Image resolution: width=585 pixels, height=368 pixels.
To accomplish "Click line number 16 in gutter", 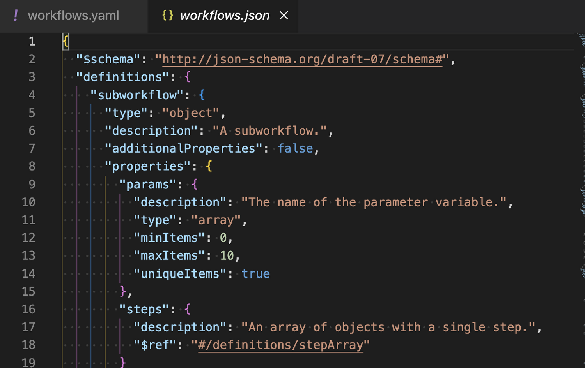I will click(x=28, y=309).
